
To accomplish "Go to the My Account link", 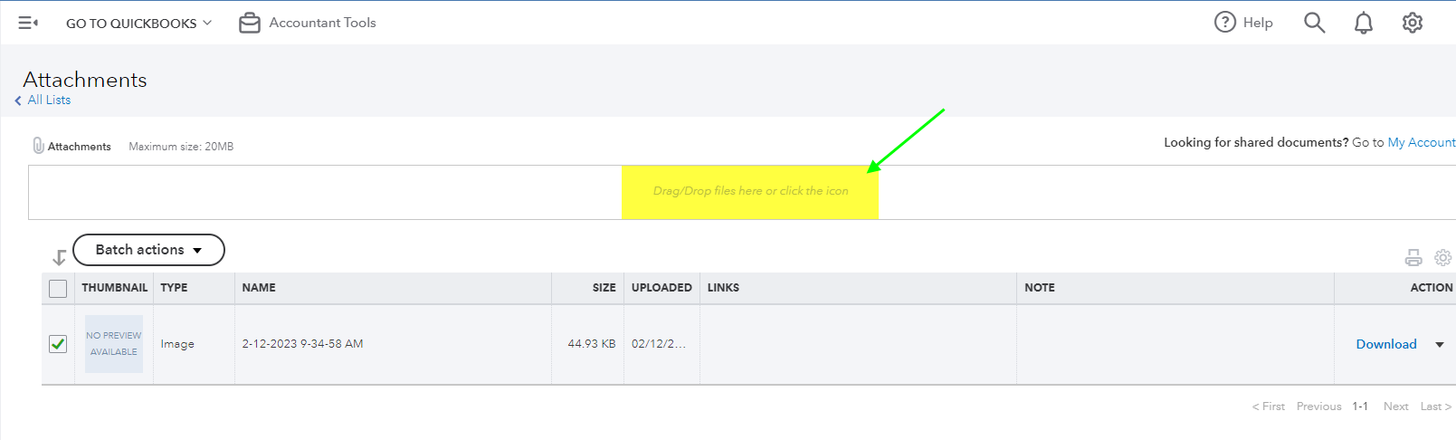I will point(1421,142).
